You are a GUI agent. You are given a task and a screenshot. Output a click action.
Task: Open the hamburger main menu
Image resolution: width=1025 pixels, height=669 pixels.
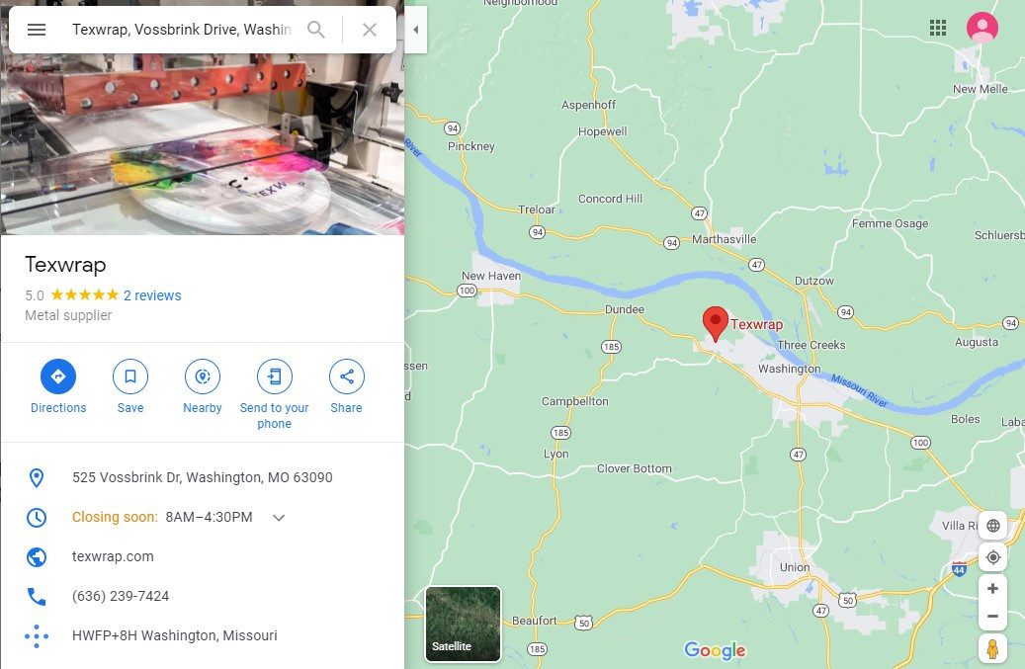37,30
